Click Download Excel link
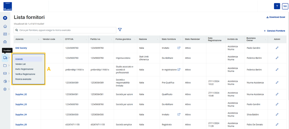The height and width of the screenshot is (129, 289). tap(276, 17)
